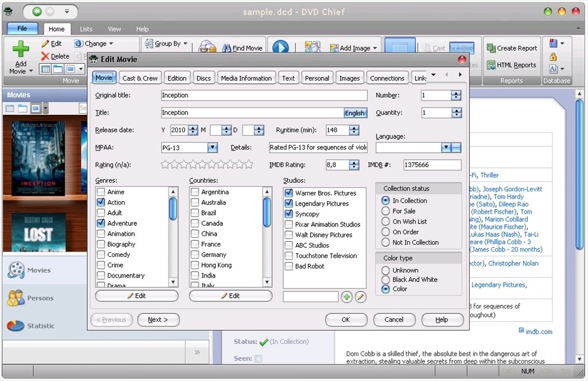
Task: Click the OK button
Action: pyautogui.click(x=346, y=320)
